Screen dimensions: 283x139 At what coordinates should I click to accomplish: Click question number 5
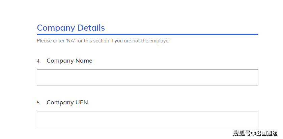tap(38, 103)
